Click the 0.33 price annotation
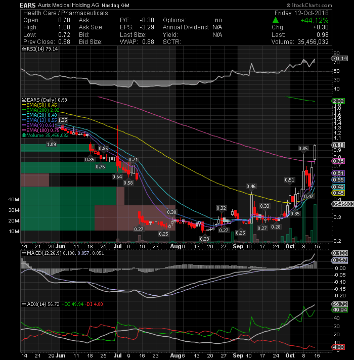Viewport: 354px width, 360px height. tap(264, 206)
